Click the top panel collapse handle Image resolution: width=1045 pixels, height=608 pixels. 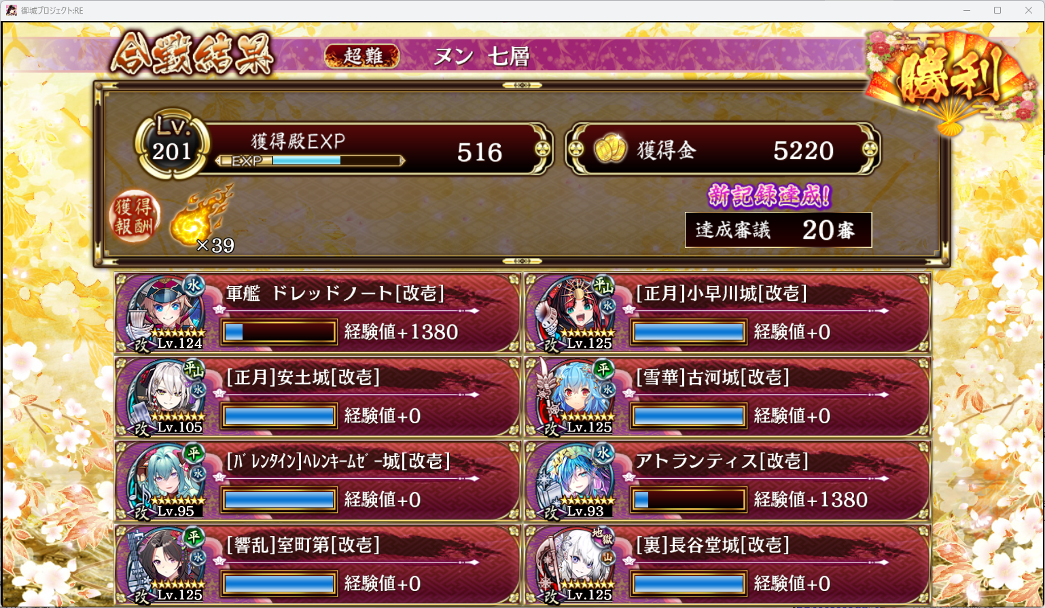pos(522,85)
